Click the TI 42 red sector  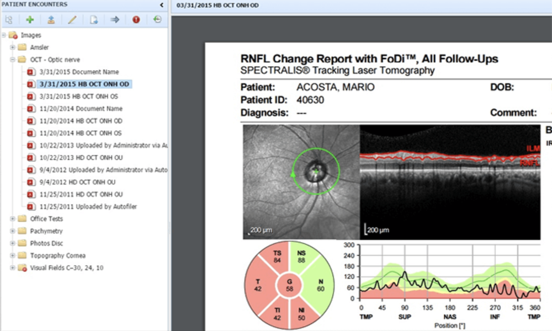[277, 314]
